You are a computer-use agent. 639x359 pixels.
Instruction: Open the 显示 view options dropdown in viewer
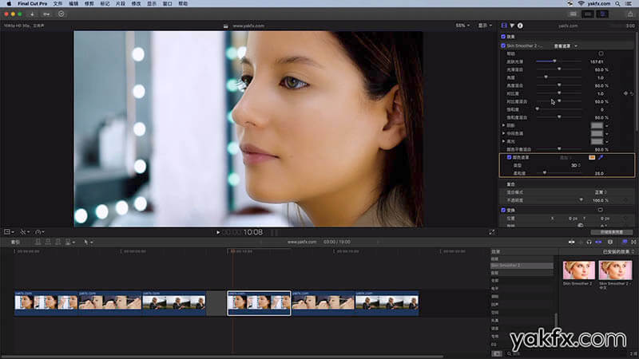point(483,26)
